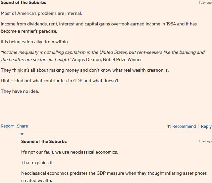The image size is (212, 183).
Task: Share the top comment
Action: (23, 126)
